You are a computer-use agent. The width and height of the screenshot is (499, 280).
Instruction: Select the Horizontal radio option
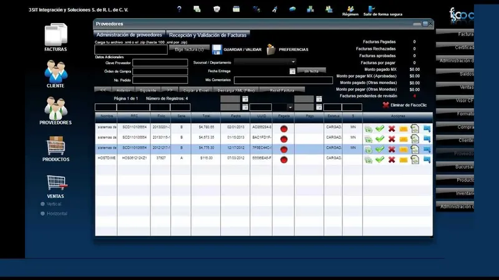point(42,213)
